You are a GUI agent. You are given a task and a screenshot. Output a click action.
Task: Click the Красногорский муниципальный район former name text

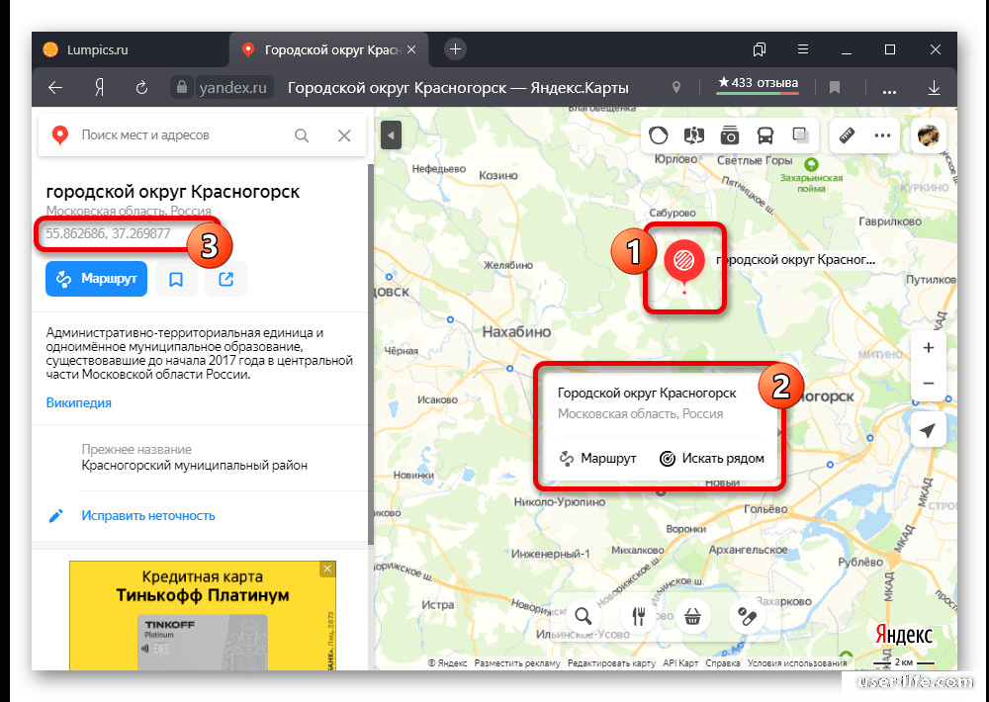pos(195,466)
